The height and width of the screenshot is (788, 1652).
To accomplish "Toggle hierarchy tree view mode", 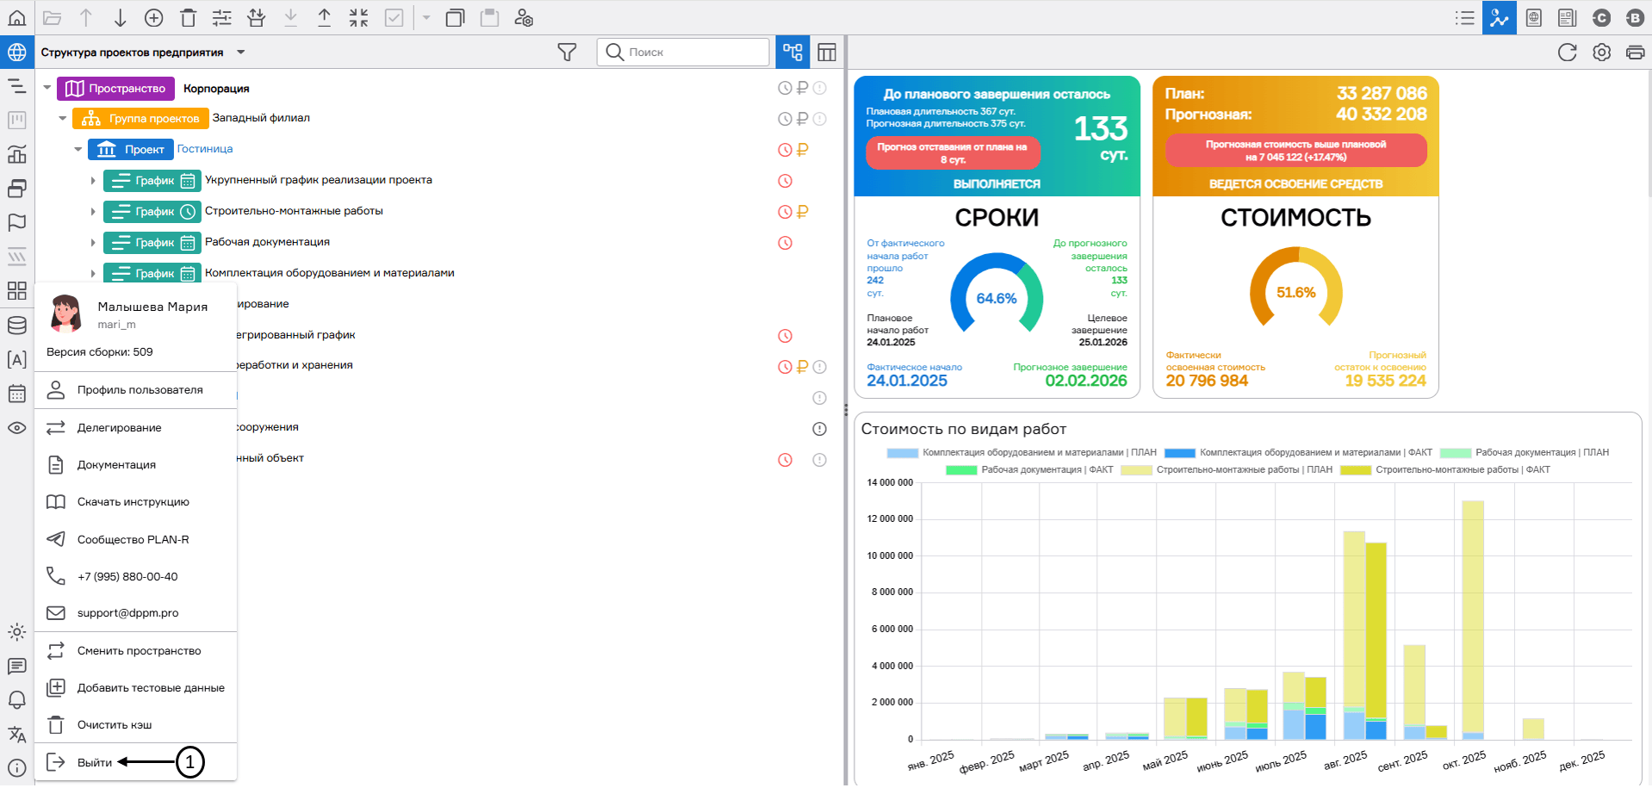I will click(792, 53).
